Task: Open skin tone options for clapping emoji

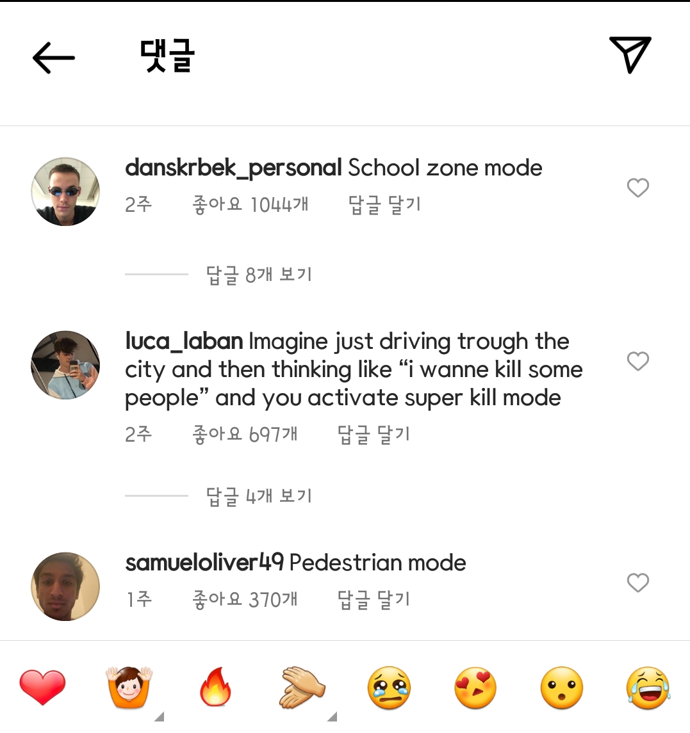Action: tap(332, 716)
